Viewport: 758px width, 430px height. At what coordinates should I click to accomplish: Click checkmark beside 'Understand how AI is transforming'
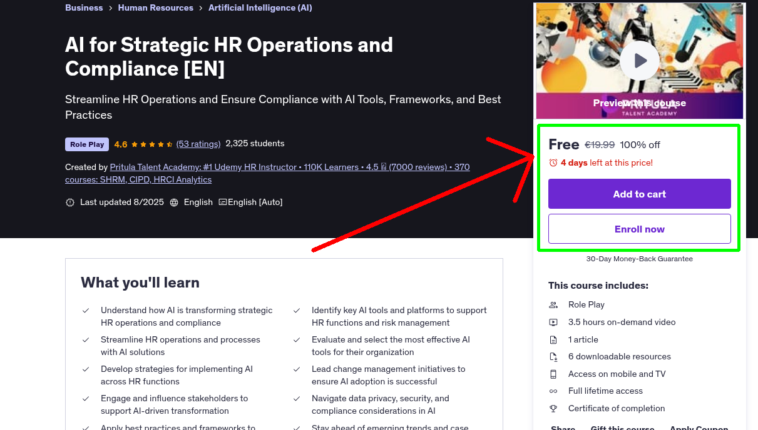[86, 310]
